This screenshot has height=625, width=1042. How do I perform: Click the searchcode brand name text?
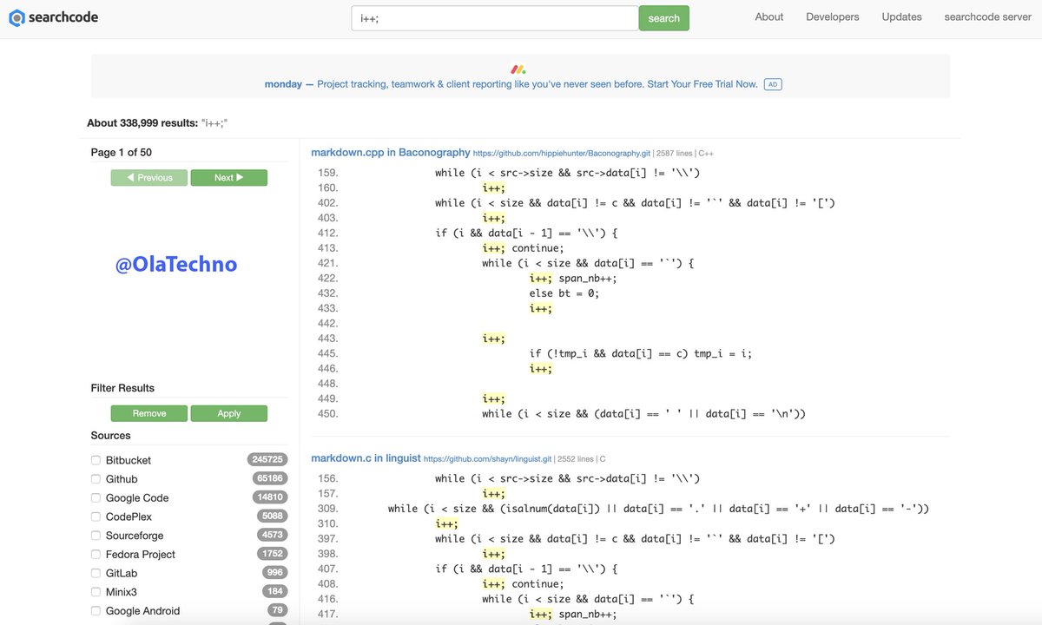coord(63,17)
